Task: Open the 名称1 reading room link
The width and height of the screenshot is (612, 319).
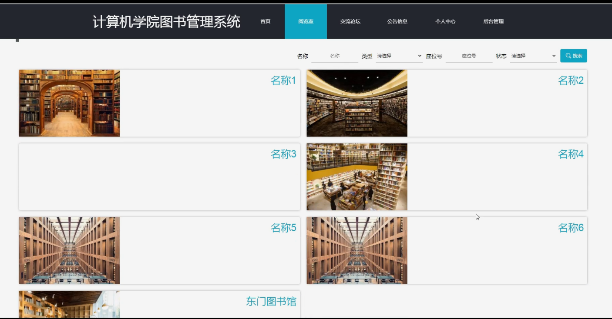Action: click(283, 81)
